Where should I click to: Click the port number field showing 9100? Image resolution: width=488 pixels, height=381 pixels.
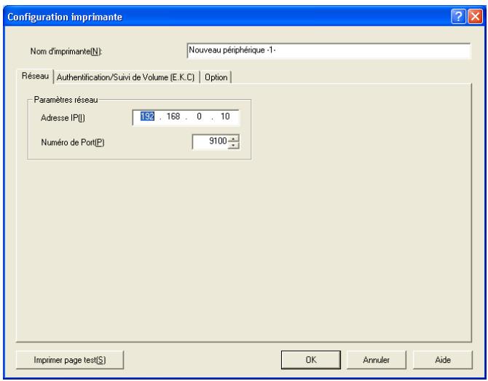coord(210,141)
